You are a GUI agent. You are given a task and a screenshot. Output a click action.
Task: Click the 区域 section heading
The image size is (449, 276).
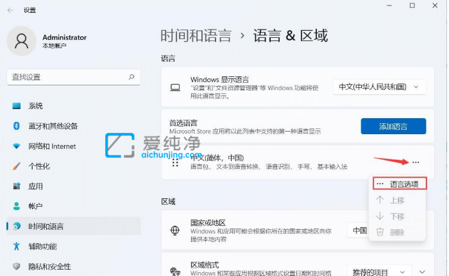click(x=168, y=202)
